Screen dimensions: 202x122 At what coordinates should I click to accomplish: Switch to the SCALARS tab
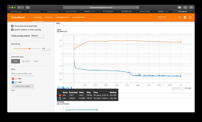click(38, 17)
